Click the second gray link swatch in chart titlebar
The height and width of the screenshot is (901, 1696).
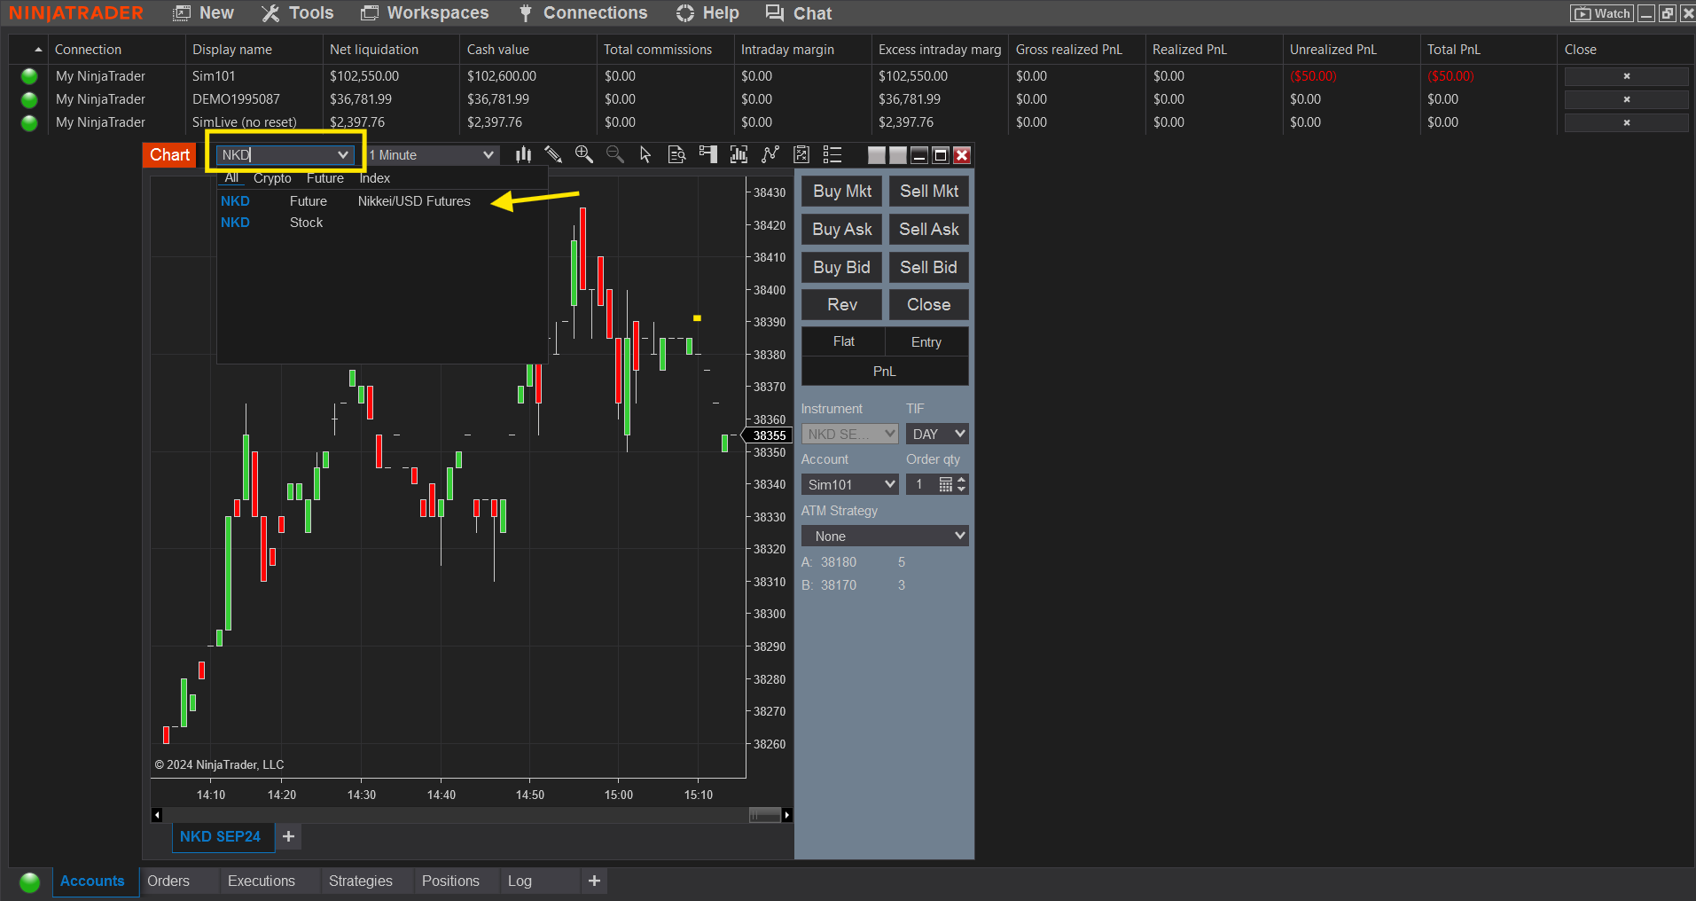pos(898,155)
